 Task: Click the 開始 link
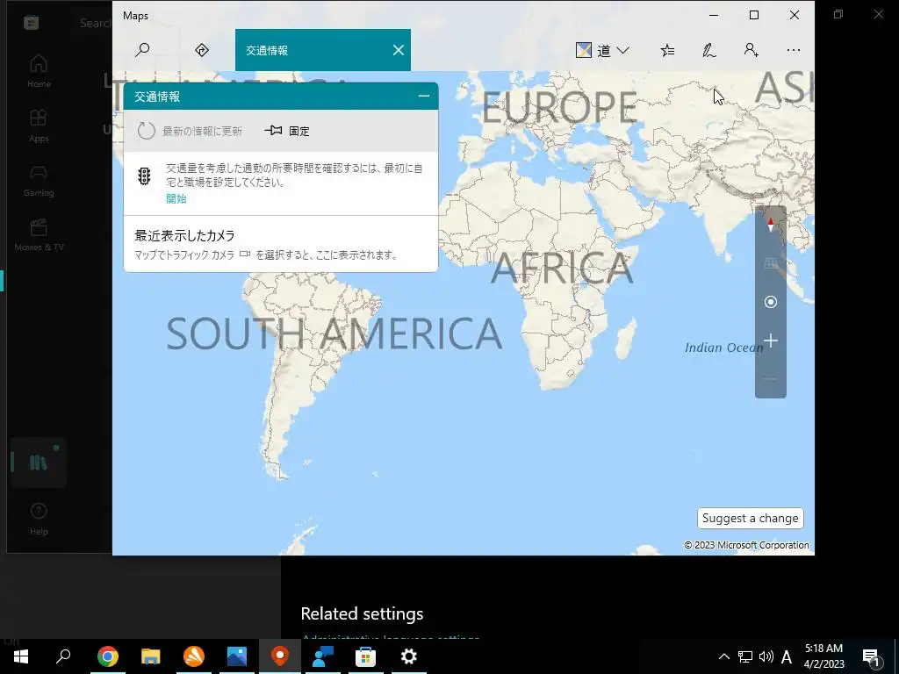click(x=176, y=199)
